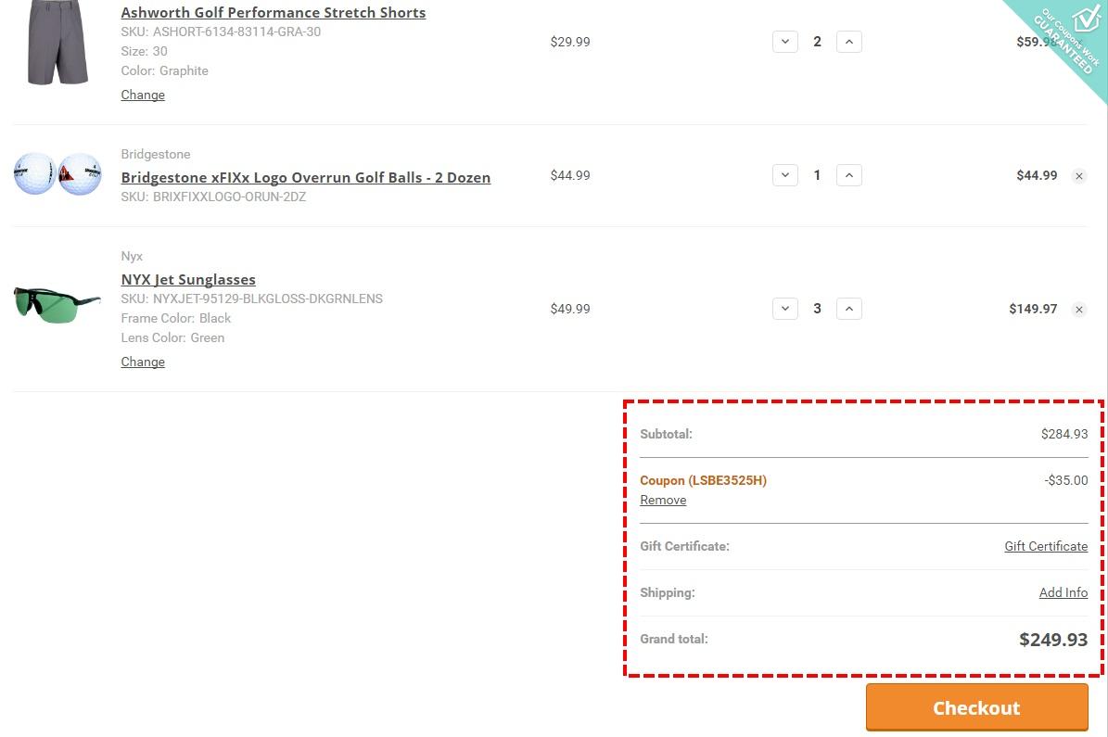Click the Coupon (LSBE3525H) label
This screenshot has width=1108, height=737.
(x=703, y=480)
